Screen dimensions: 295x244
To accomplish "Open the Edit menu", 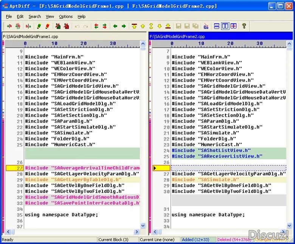I will point(20,17).
